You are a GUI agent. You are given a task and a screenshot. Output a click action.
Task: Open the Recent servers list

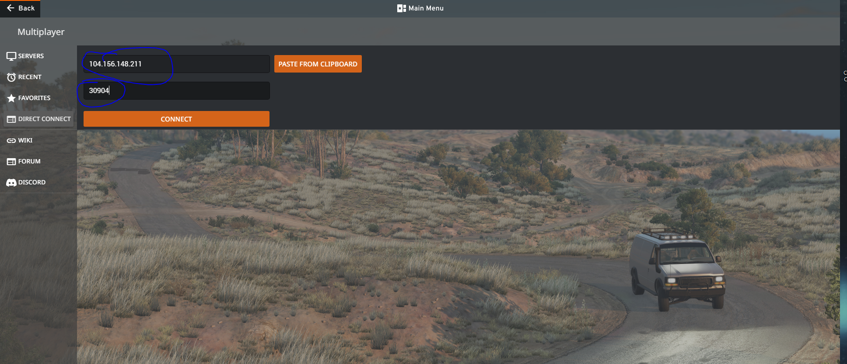(30, 77)
